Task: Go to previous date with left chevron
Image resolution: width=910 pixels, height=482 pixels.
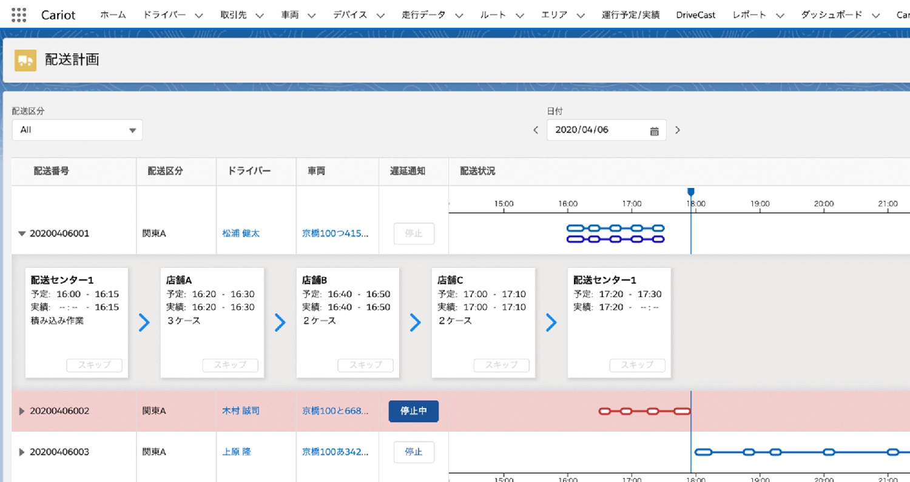Action: pos(536,130)
